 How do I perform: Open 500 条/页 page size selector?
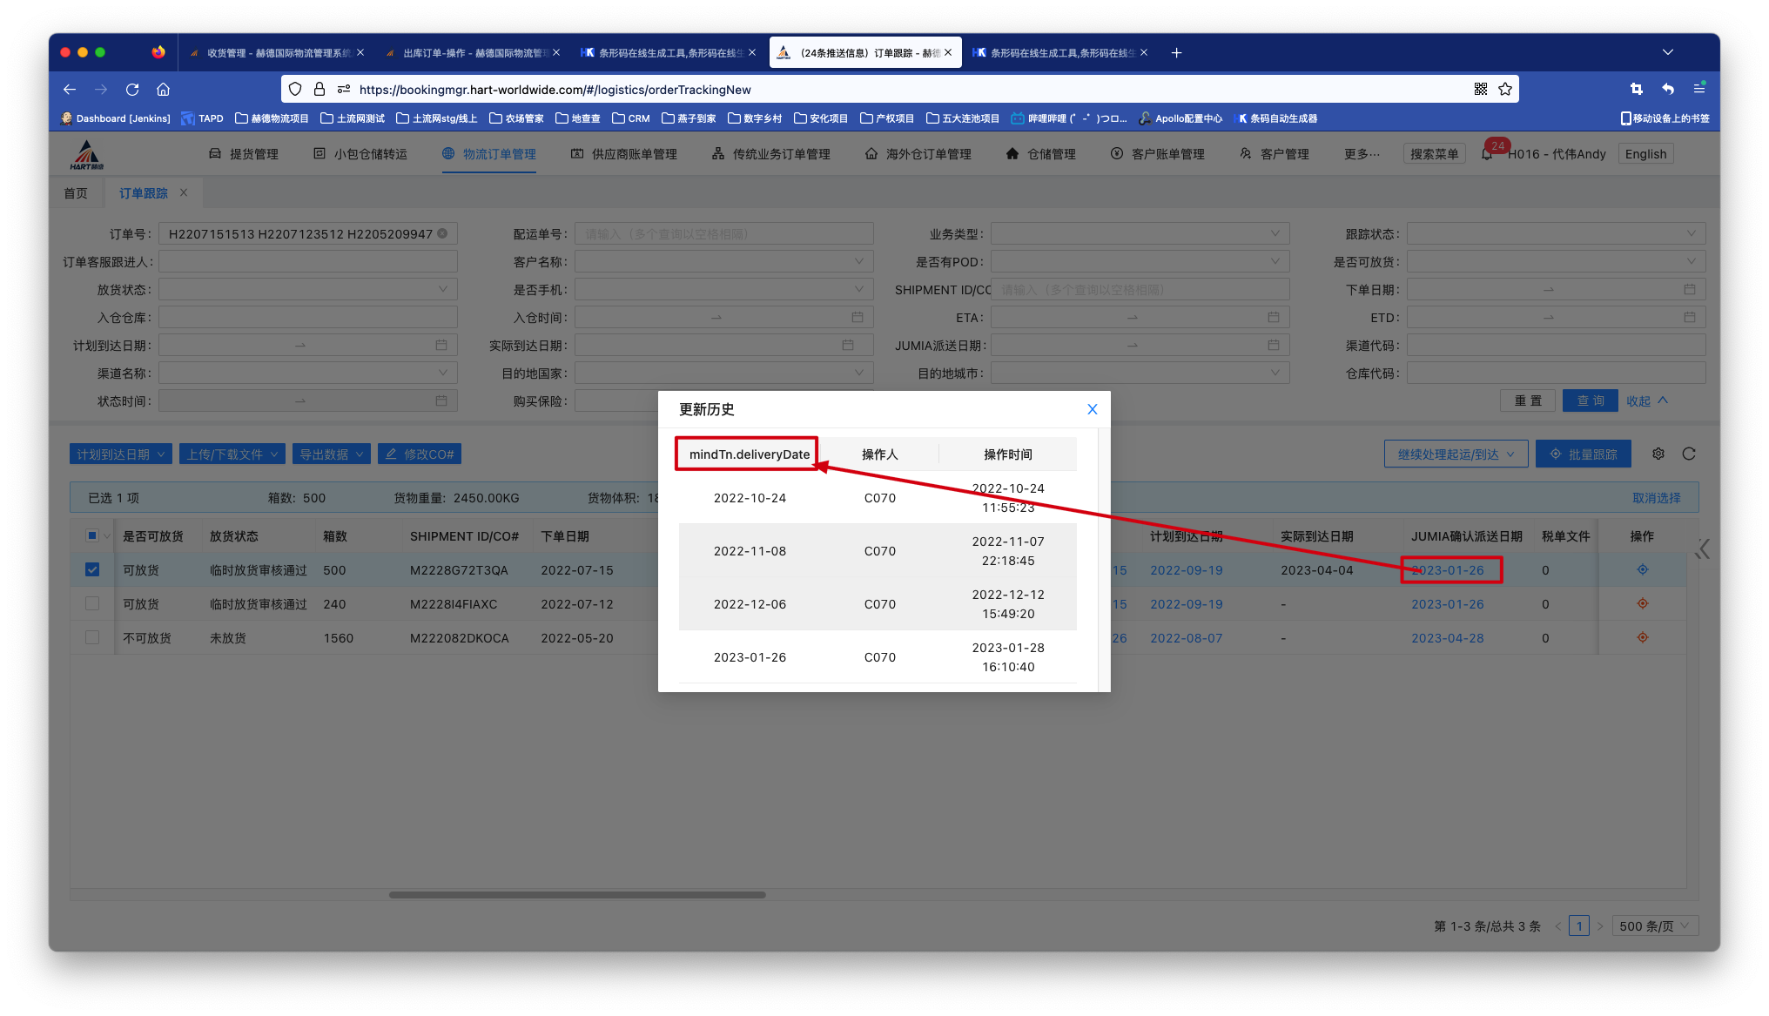(1654, 925)
